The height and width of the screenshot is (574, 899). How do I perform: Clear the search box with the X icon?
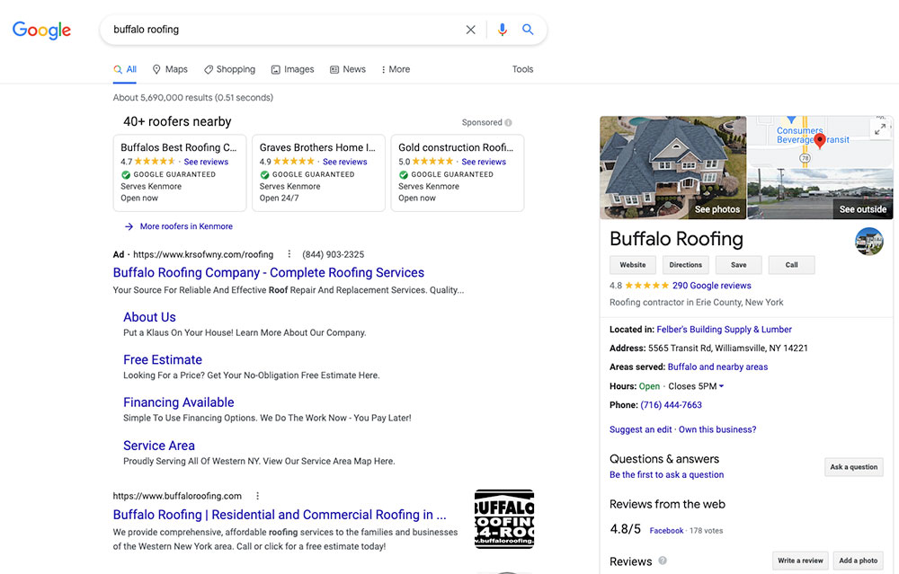(470, 30)
